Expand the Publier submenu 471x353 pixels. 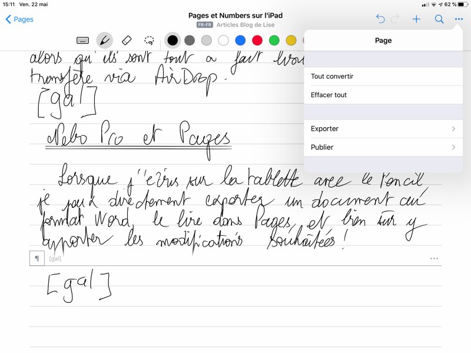coord(383,147)
